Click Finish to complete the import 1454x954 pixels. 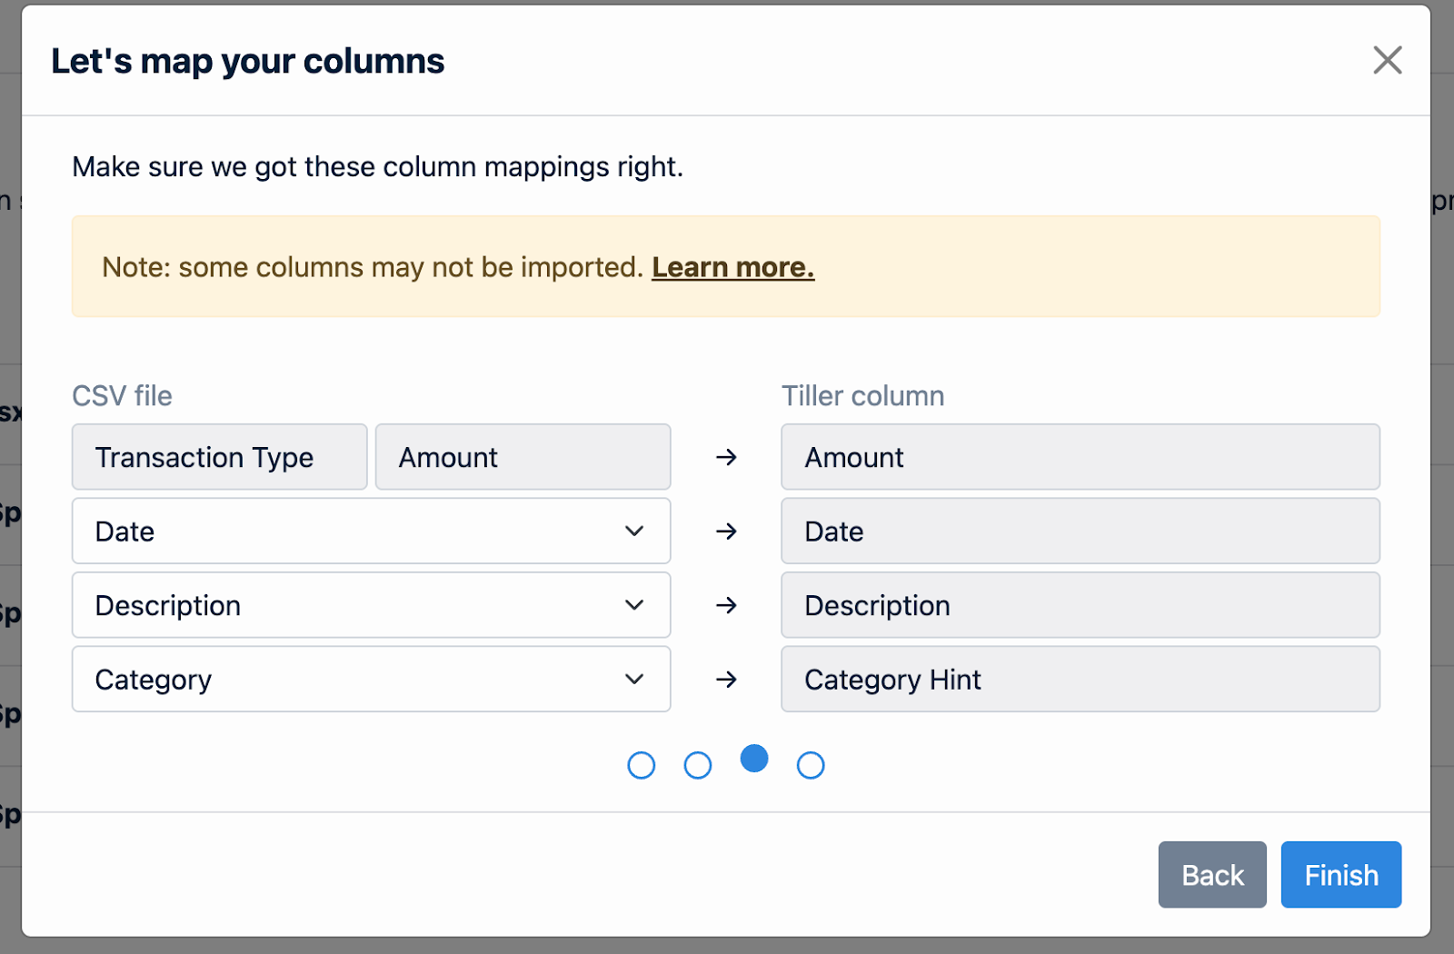(x=1340, y=875)
